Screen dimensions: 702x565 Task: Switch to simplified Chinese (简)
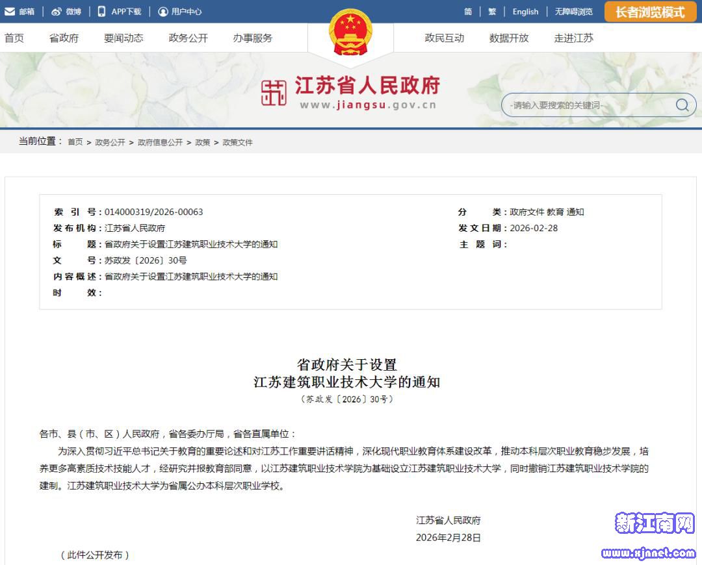[468, 11]
